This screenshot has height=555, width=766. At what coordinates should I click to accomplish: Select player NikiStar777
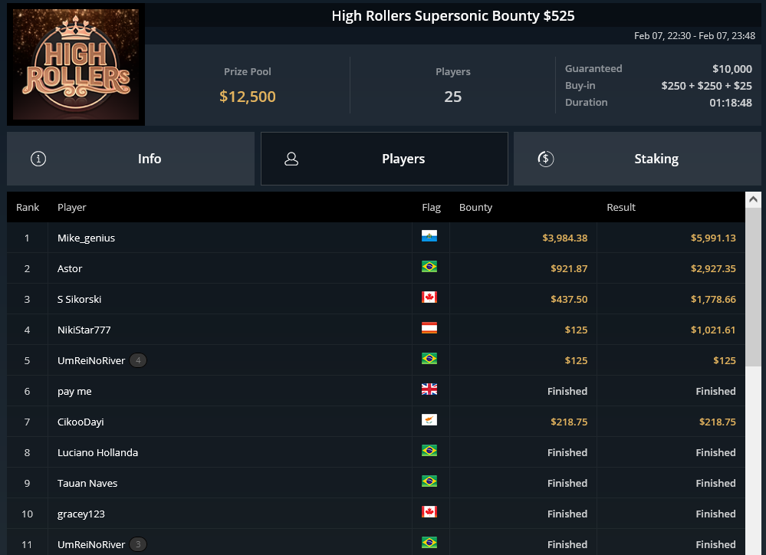pyautogui.click(x=84, y=330)
